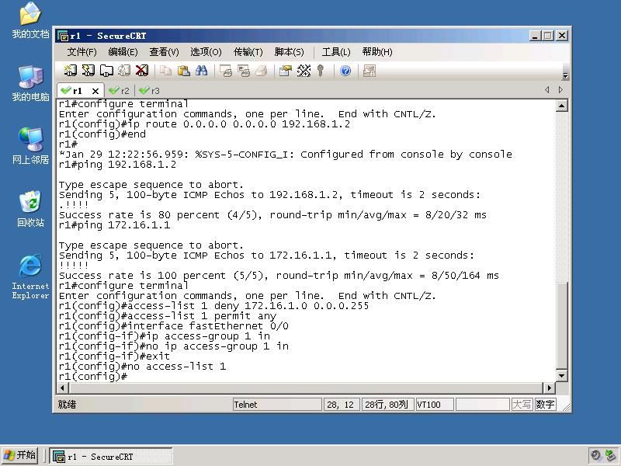Click the terminal vertical scrollbar thumb
Screen dimensions: 621x466
pyautogui.click(x=562, y=325)
